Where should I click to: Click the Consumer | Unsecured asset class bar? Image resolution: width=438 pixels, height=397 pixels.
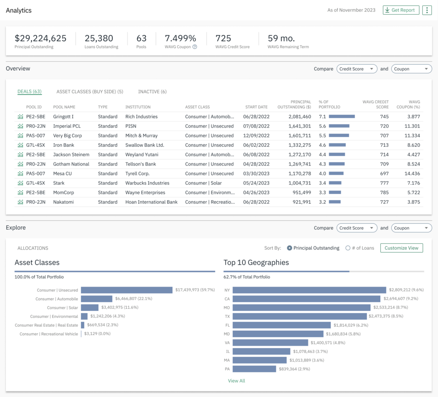coord(126,290)
